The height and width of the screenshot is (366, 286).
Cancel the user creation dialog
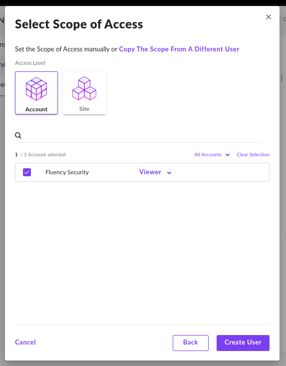coord(25,342)
